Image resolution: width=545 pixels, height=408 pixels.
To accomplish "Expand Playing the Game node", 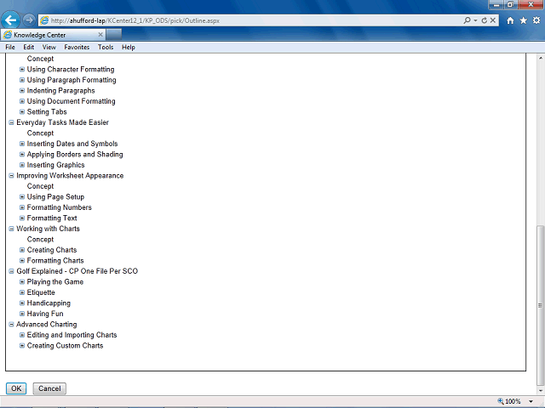I will pos(22,281).
